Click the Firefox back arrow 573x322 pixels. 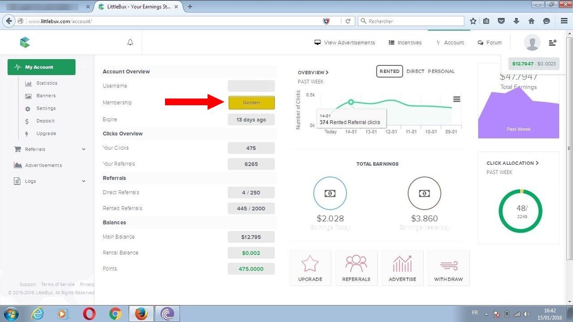coord(9,21)
